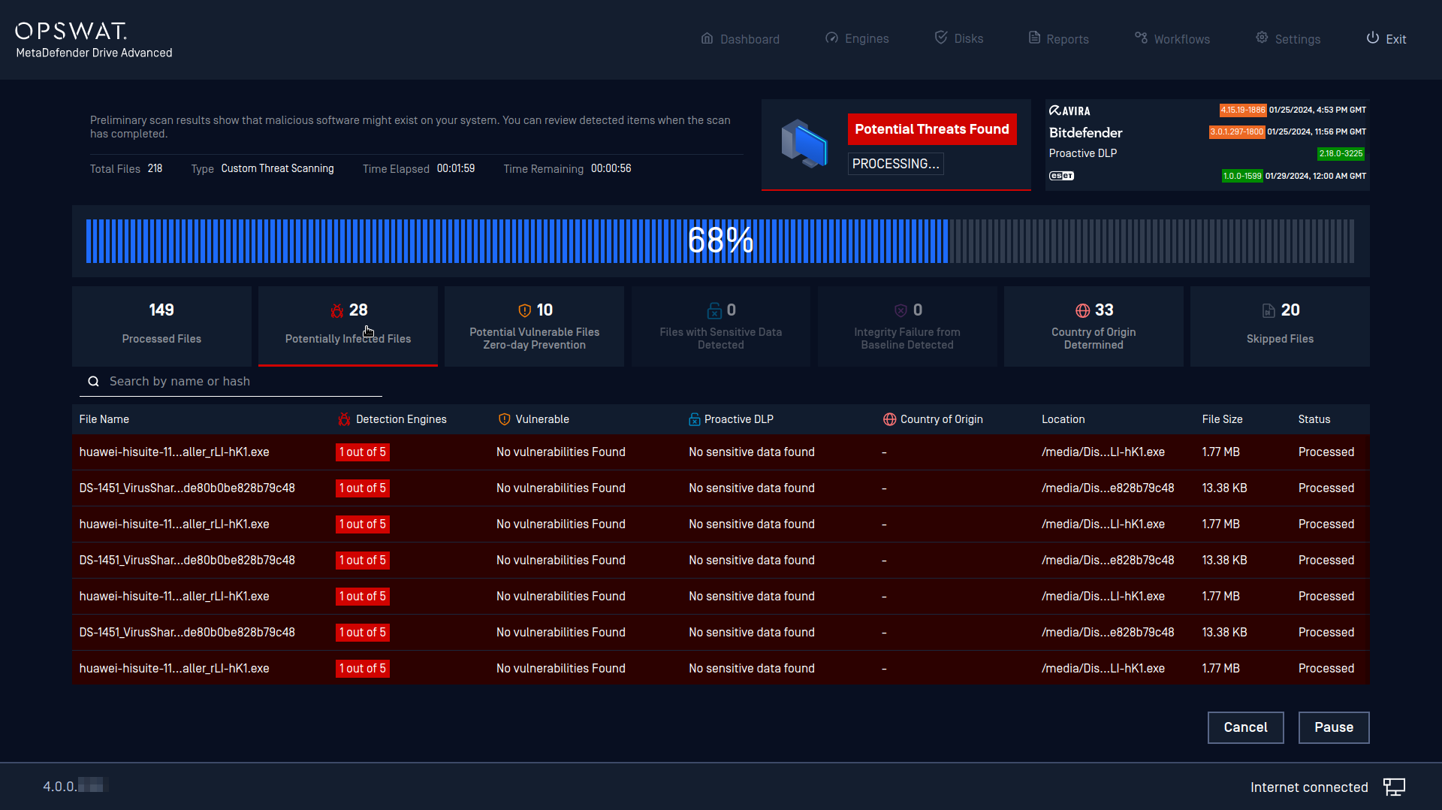Click the Avira engine logo

coord(1069,110)
